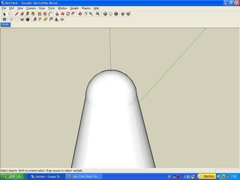Choose the pink Eraser tool
Viewport: 240px width, 180px height.
click(22, 14)
